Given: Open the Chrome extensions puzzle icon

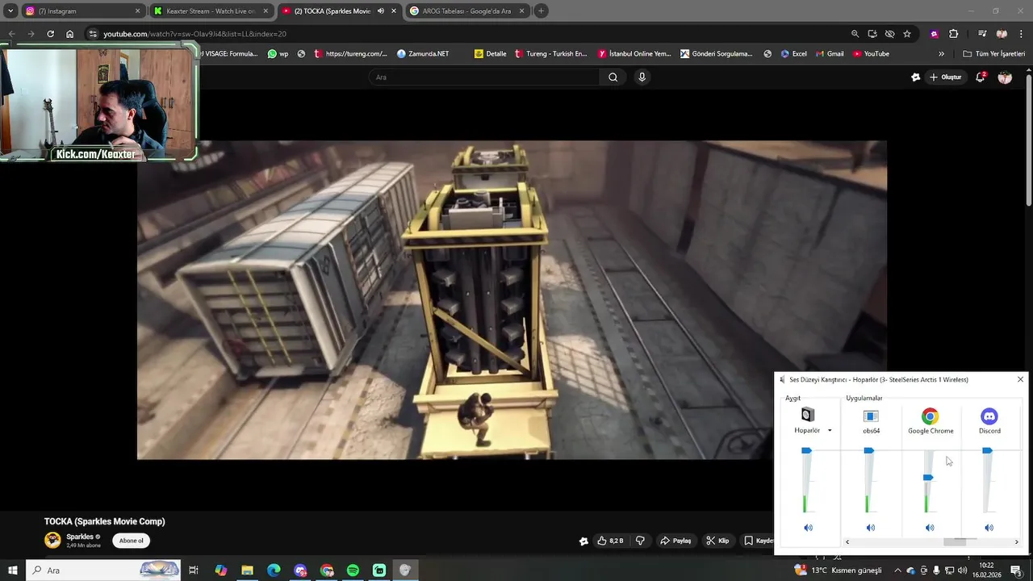Looking at the screenshot, I should 953,34.
